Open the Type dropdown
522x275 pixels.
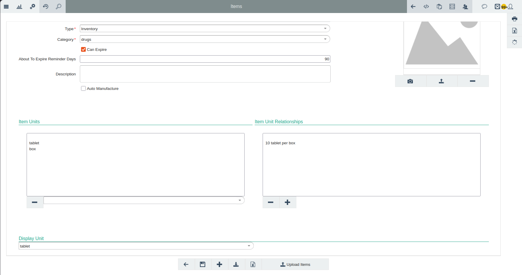205,29
